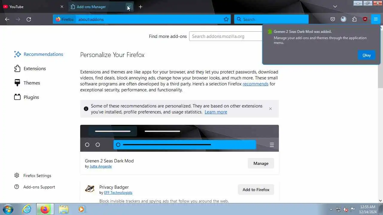The width and height of the screenshot is (383, 215).
Task: Open the Extensions puzzle toolbar button
Action: tap(354, 19)
